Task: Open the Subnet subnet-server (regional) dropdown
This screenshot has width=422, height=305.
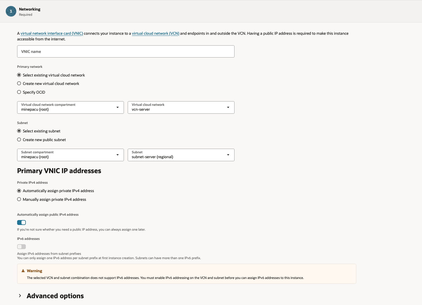Action: (181, 155)
